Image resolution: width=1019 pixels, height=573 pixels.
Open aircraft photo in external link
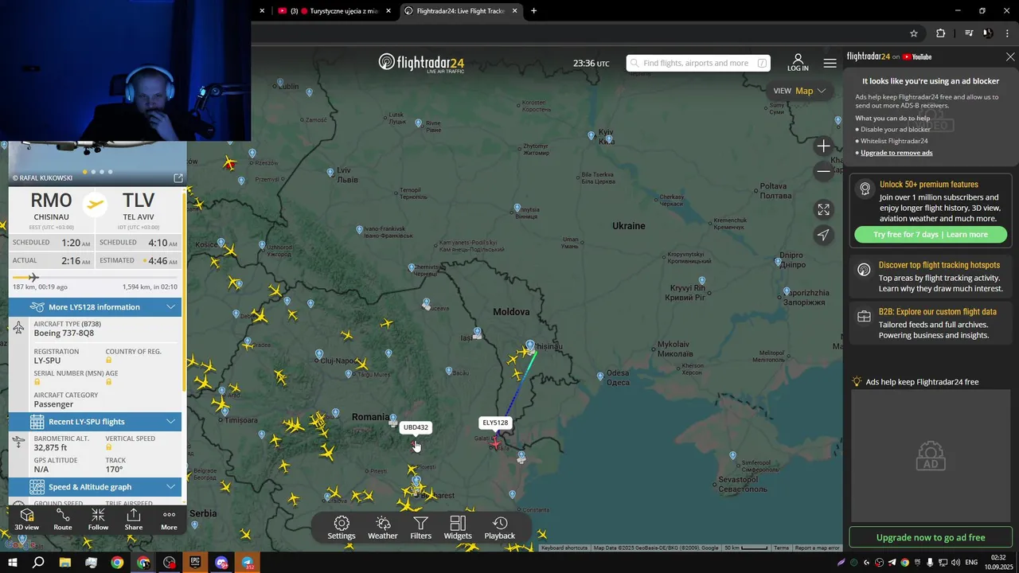(x=178, y=178)
